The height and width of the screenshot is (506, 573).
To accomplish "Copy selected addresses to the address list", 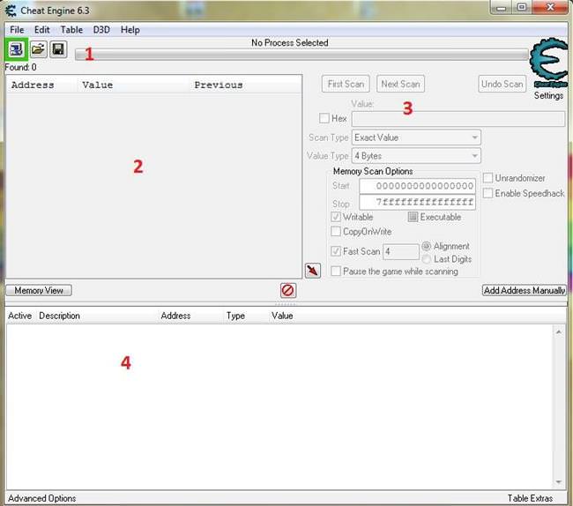I will pos(313,271).
